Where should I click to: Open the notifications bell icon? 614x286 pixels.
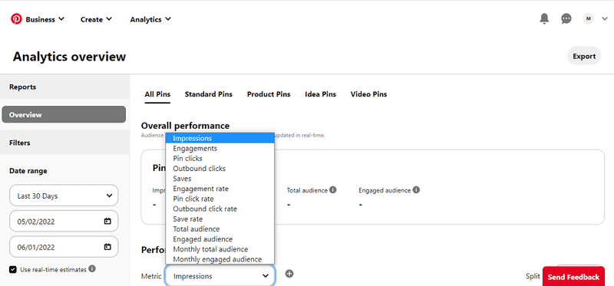point(544,18)
